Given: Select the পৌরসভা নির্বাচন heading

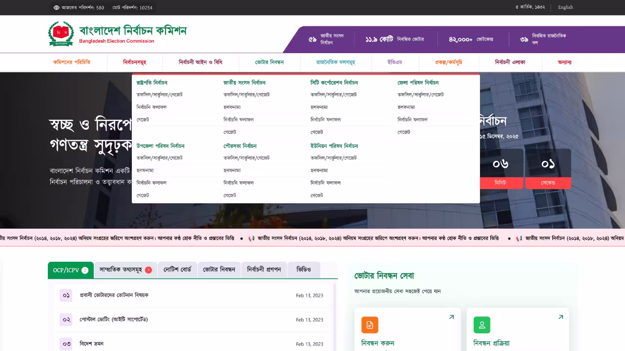Looking at the screenshot, I should pos(240,146).
